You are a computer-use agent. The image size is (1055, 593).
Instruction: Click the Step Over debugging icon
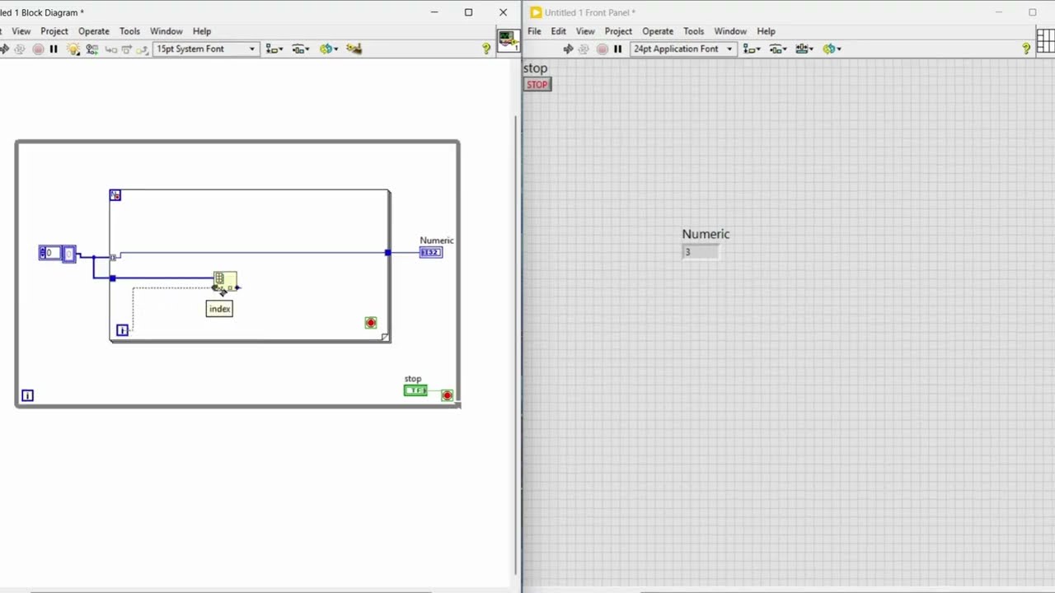click(x=126, y=49)
